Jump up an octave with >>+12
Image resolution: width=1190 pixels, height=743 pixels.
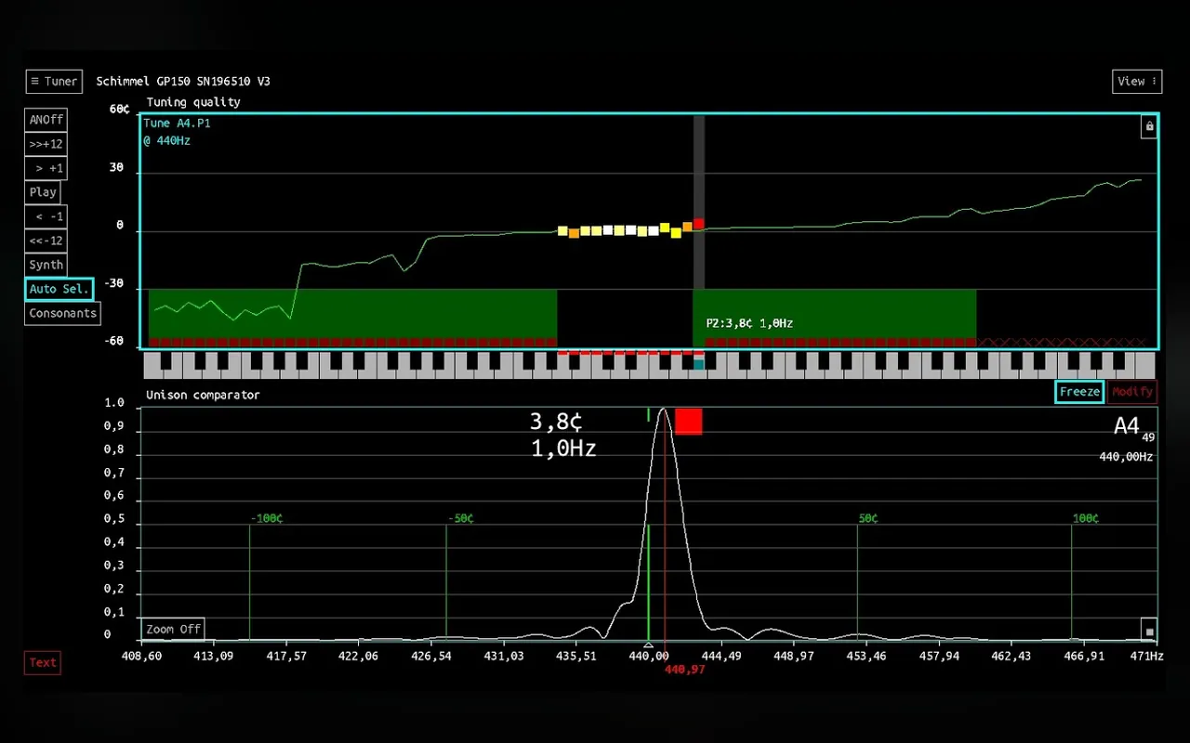[x=46, y=144]
